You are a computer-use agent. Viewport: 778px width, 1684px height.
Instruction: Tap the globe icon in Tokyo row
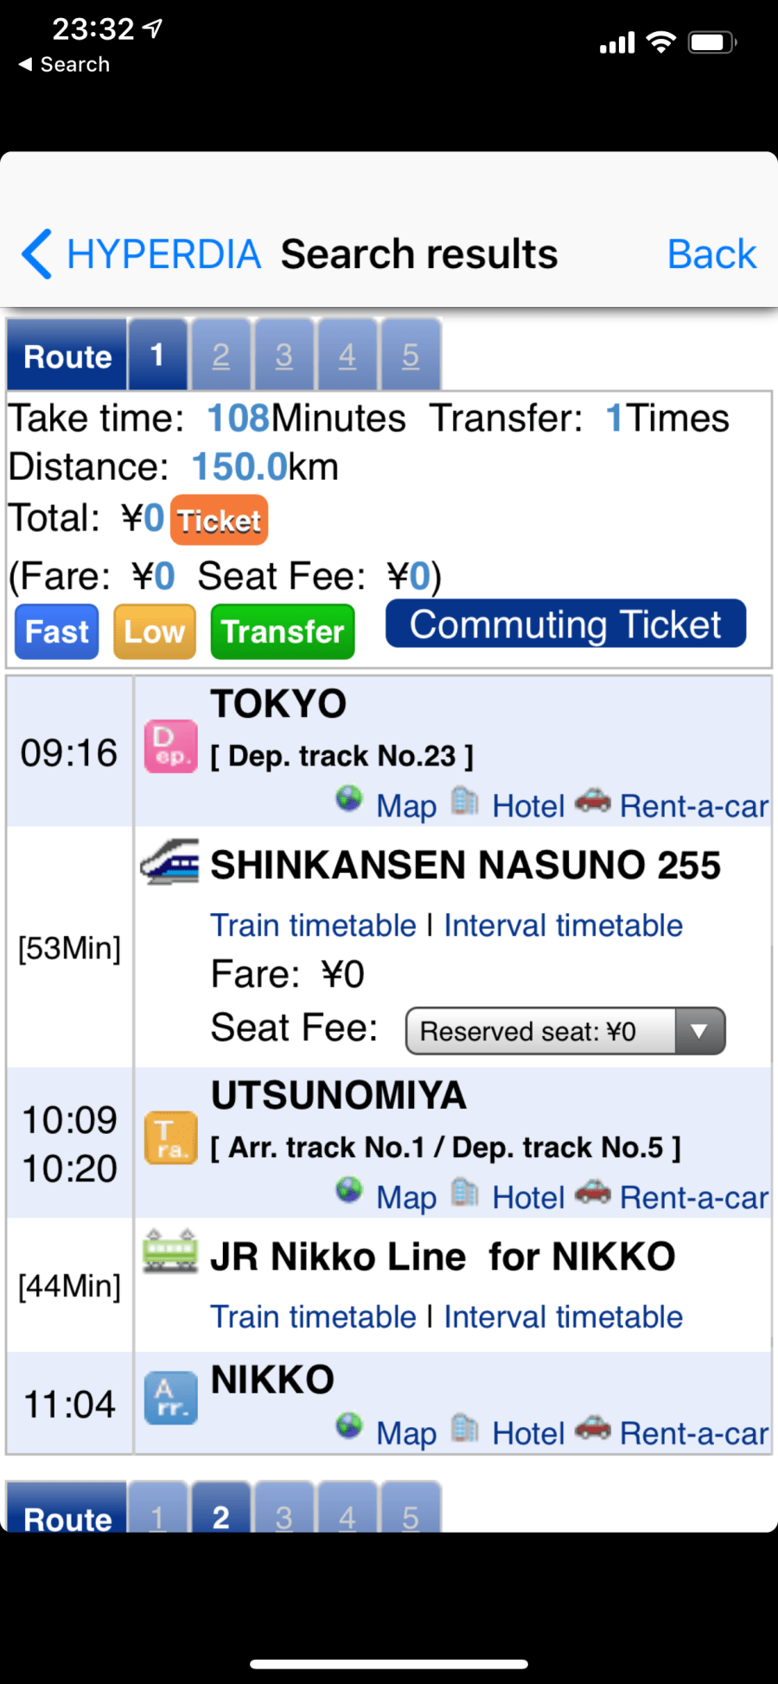coord(349,799)
